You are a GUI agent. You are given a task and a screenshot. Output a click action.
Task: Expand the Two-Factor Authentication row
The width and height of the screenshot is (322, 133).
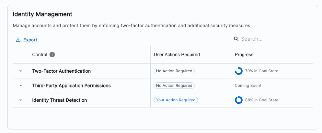(21, 71)
